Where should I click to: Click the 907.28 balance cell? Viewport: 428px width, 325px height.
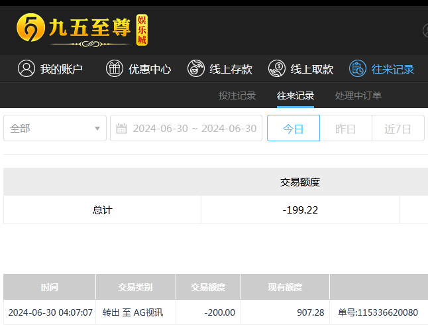point(286,312)
